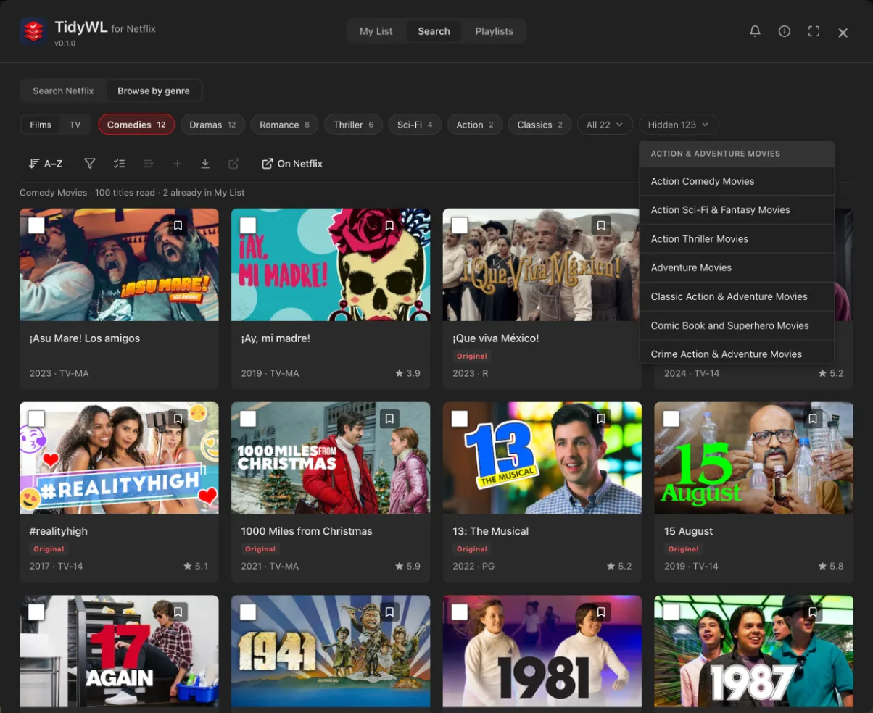Open the notifications bell
Image resolution: width=873 pixels, height=713 pixels.
coord(755,31)
